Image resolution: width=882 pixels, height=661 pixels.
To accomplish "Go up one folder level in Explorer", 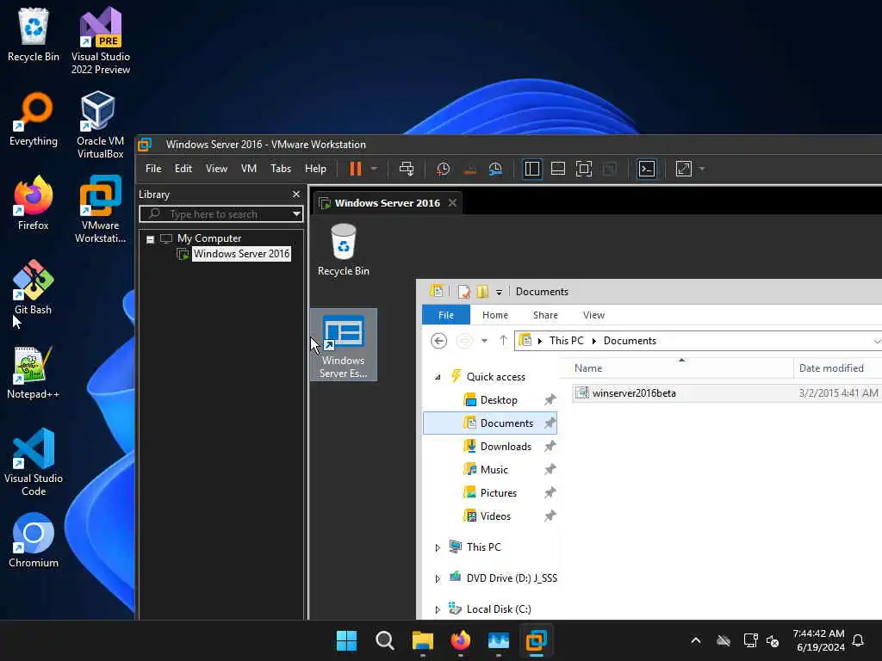I will 503,341.
